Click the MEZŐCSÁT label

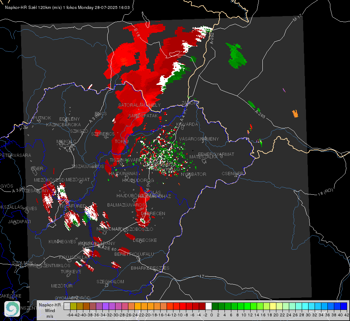point(78,179)
